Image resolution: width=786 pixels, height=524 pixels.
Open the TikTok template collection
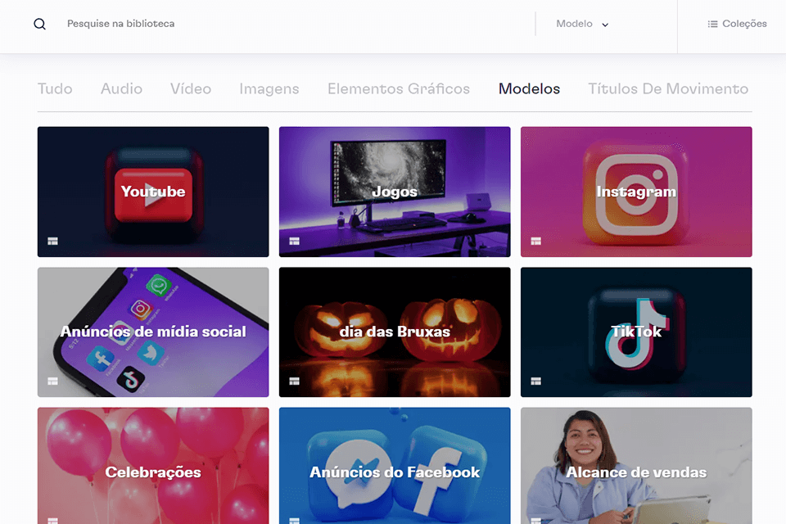tap(636, 332)
